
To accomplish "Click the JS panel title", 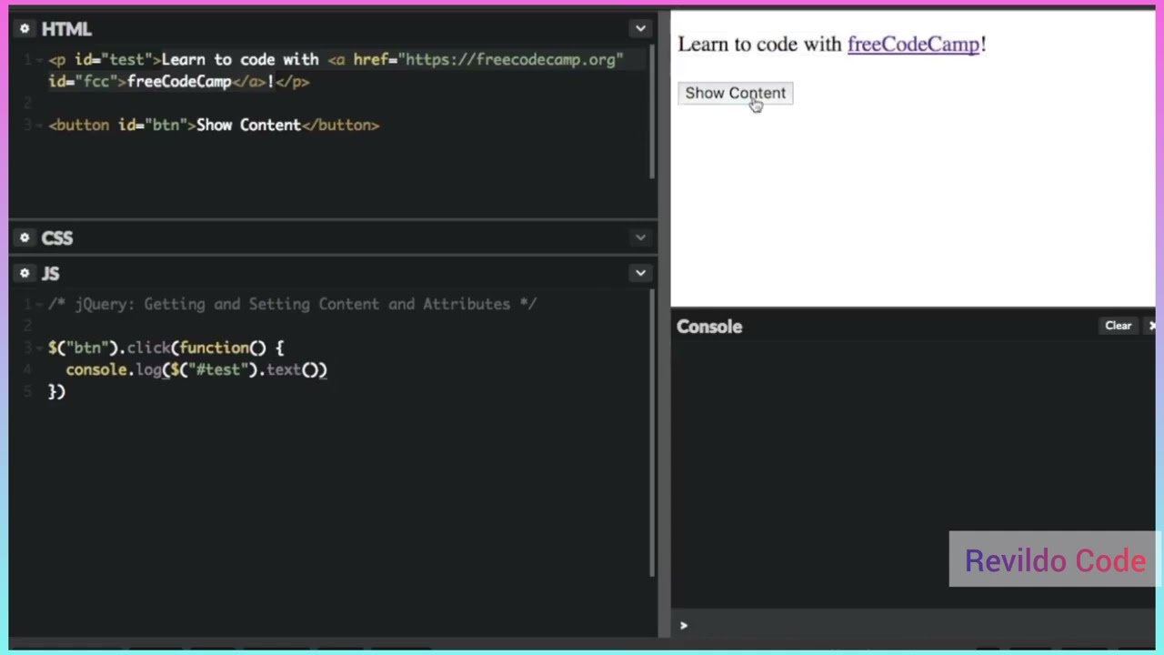I will [x=50, y=274].
